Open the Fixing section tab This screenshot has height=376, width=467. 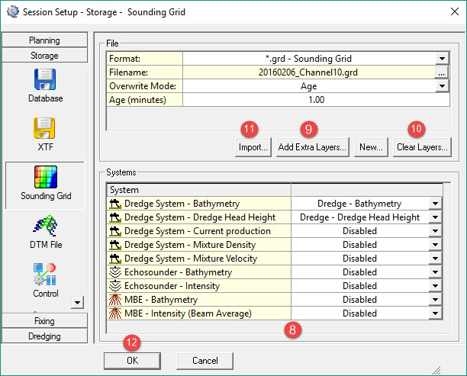[44, 321]
